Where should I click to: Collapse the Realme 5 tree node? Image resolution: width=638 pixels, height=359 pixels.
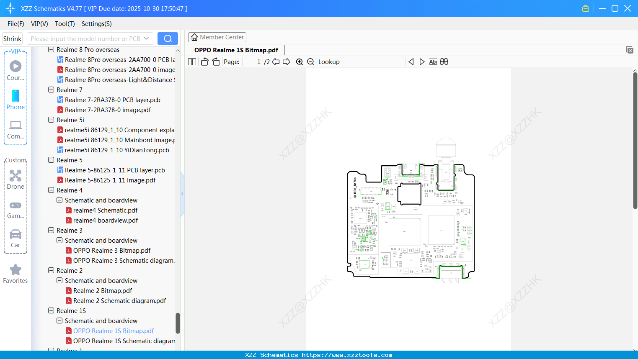(51, 160)
